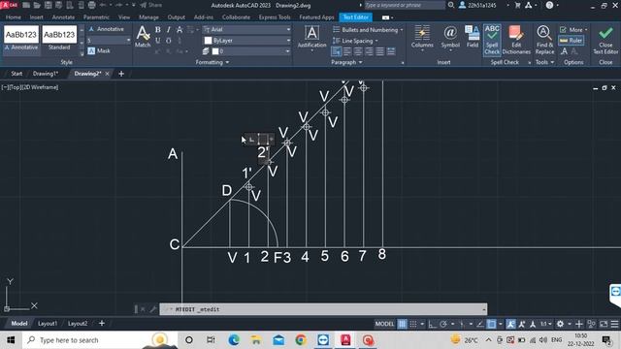621x349 pixels.
Task: Enable Annotative text property
Action: (x=106, y=29)
